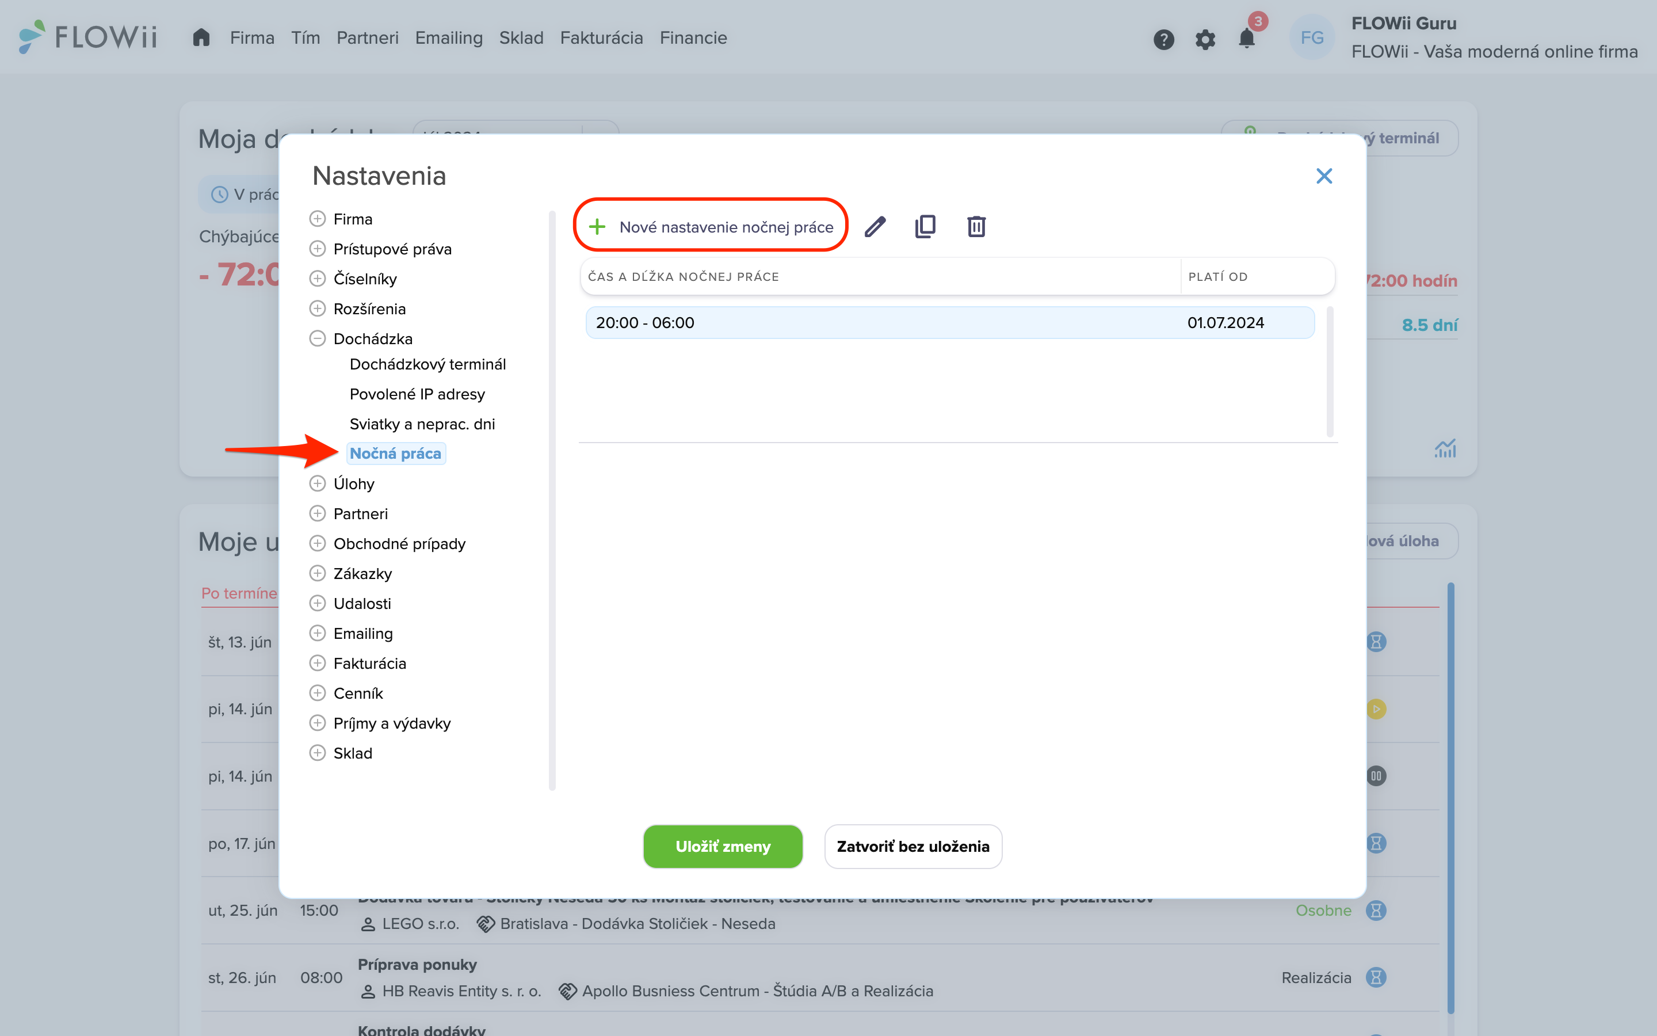Click Apollo Busniess Centrum project link
The width and height of the screenshot is (1657, 1036).
pos(757,991)
